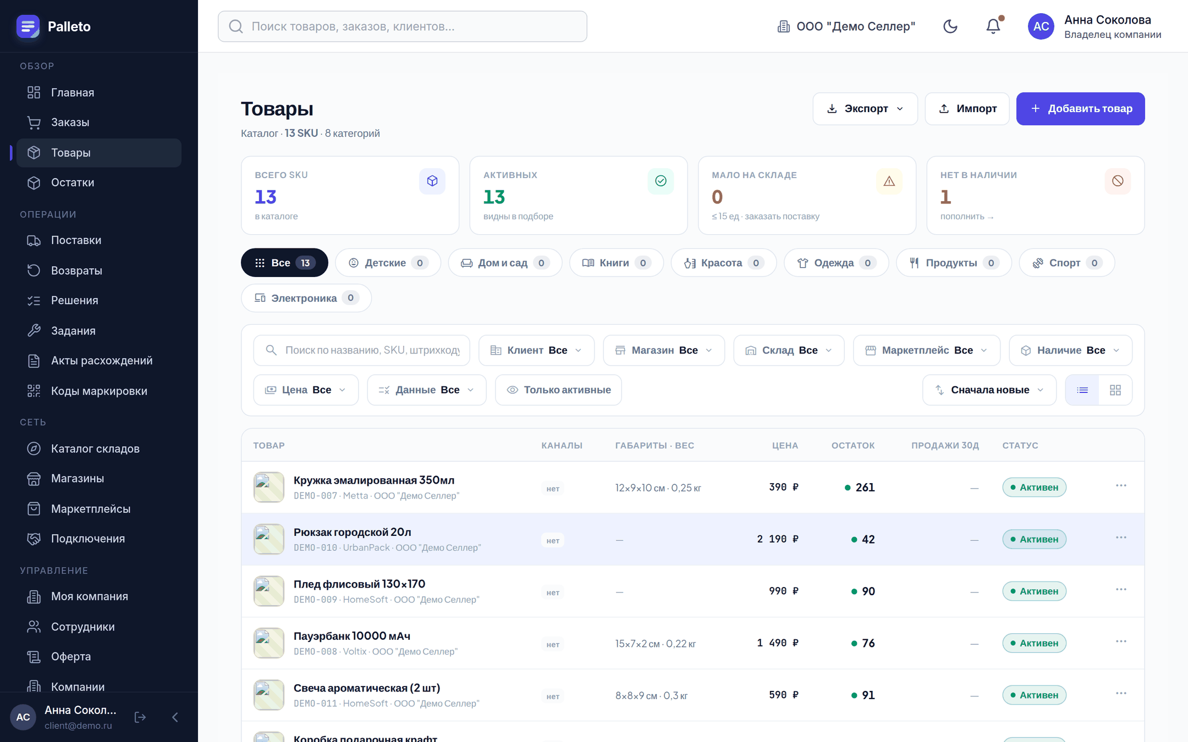1188x742 pixels.
Task: Toggle Только активные filter
Action: coord(558,390)
